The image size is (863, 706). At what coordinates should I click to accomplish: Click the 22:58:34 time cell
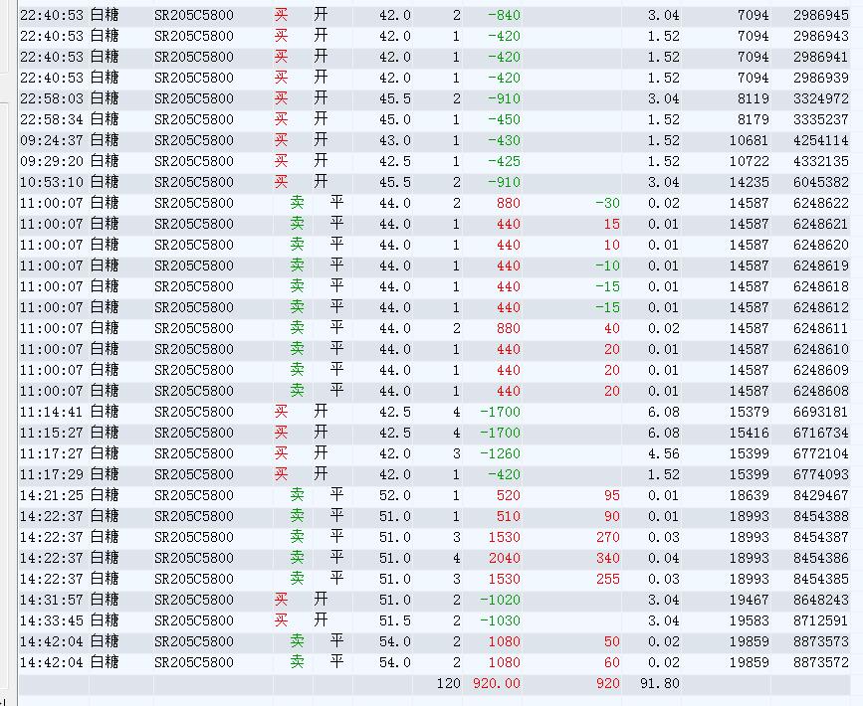click(52, 120)
